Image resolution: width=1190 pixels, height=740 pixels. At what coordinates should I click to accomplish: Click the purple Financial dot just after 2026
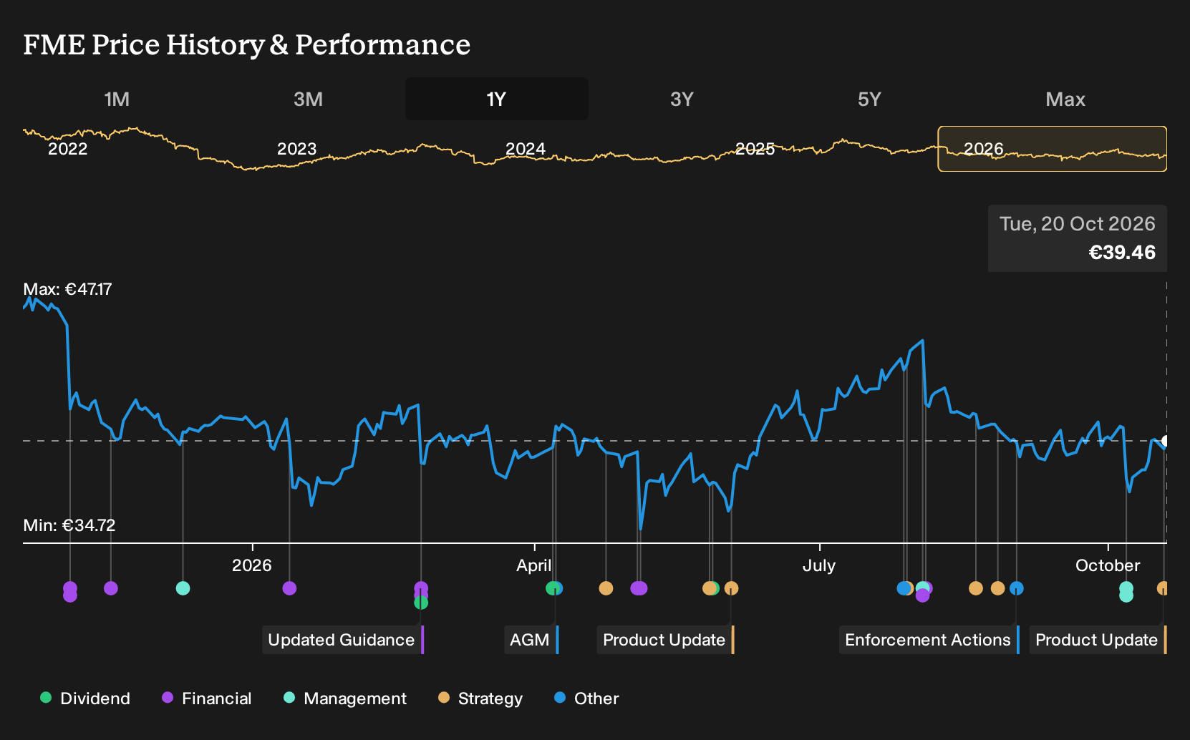289,588
